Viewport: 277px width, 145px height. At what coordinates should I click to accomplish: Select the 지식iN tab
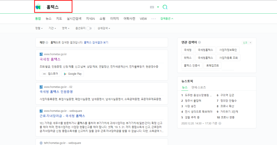[x=91, y=19]
